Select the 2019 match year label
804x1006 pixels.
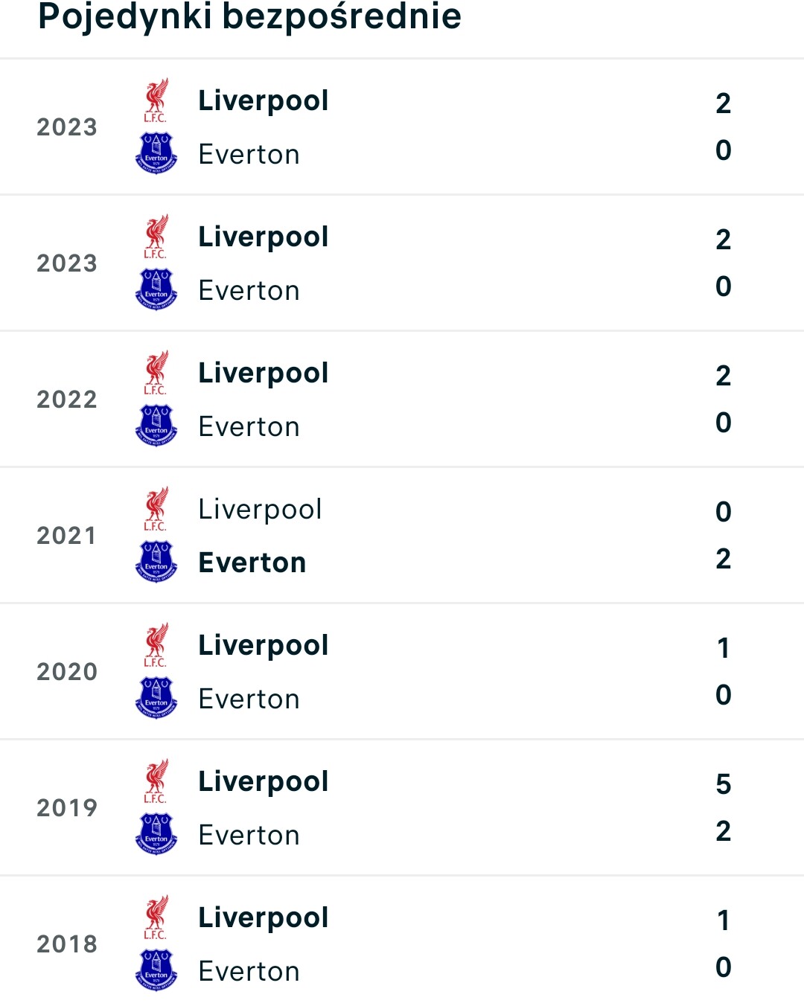click(67, 808)
